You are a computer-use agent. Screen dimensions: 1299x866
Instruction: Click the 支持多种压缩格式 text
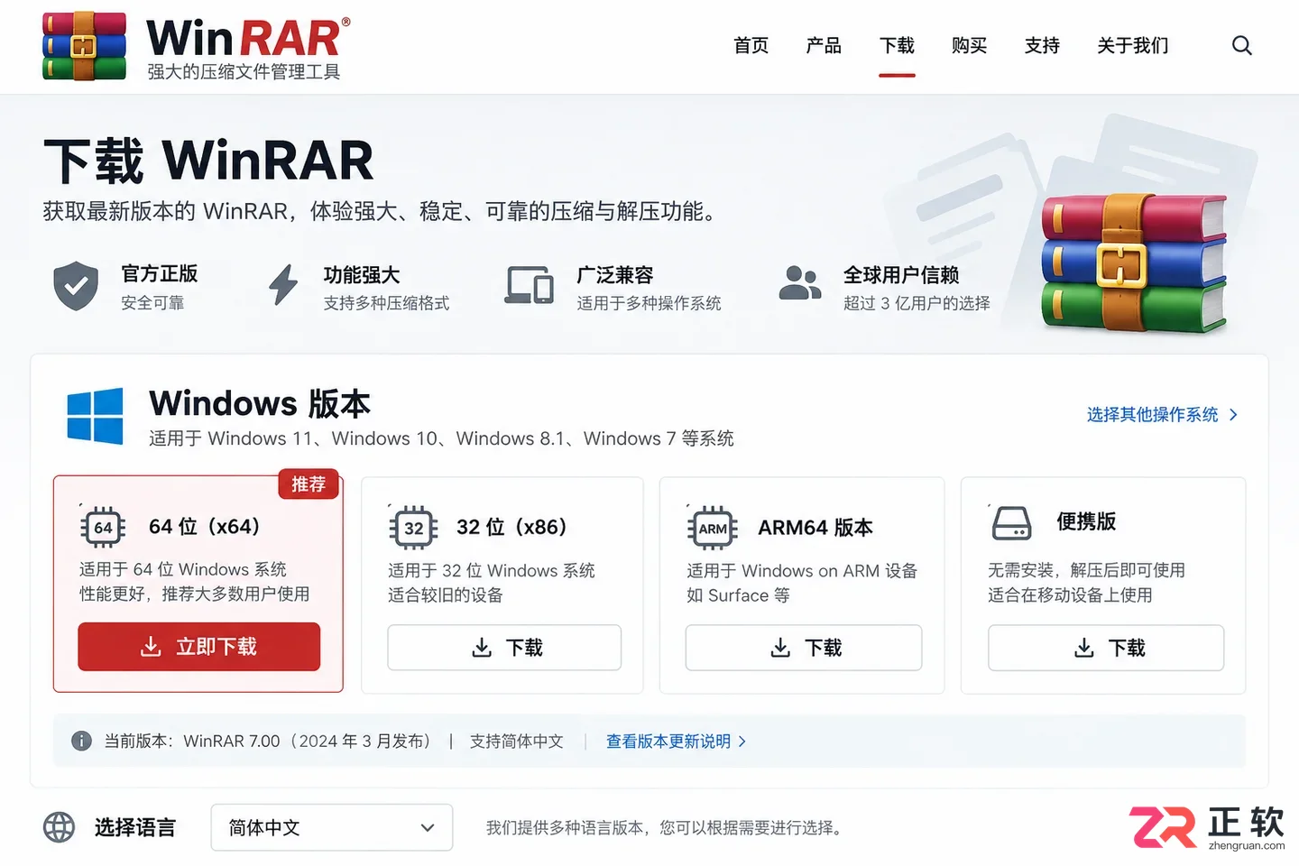pyautogui.click(x=387, y=303)
